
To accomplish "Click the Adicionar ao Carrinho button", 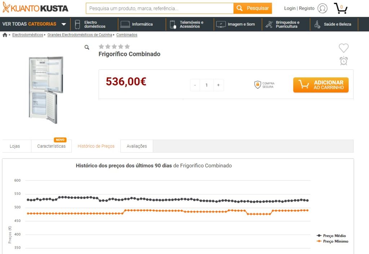I will [x=321, y=85].
